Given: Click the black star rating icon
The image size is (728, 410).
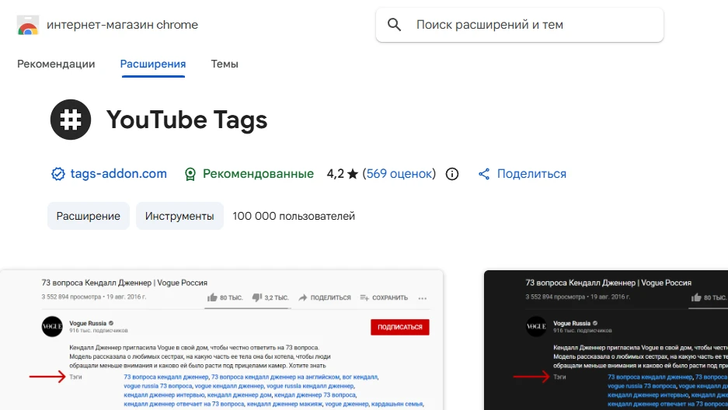Looking at the screenshot, I should (x=353, y=174).
